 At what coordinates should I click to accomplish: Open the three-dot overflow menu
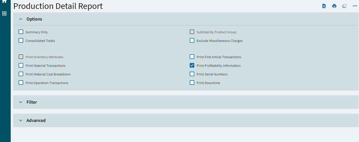355,6
